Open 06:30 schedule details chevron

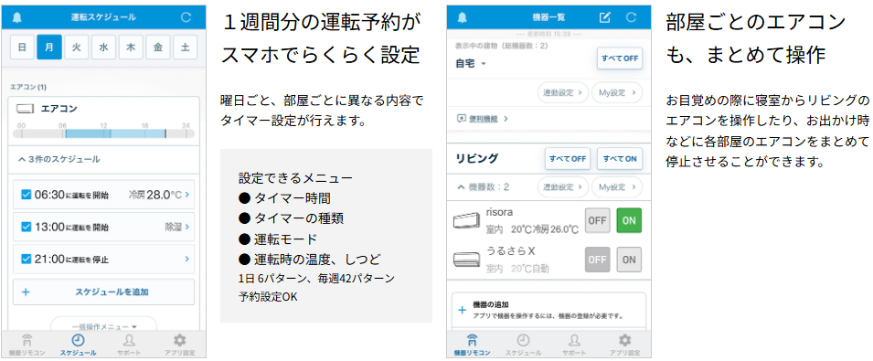tap(187, 195)
